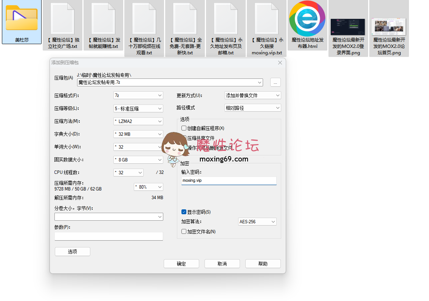Click the 确定 button
This screenshot has height=301, width=429.
pos(181,264)
